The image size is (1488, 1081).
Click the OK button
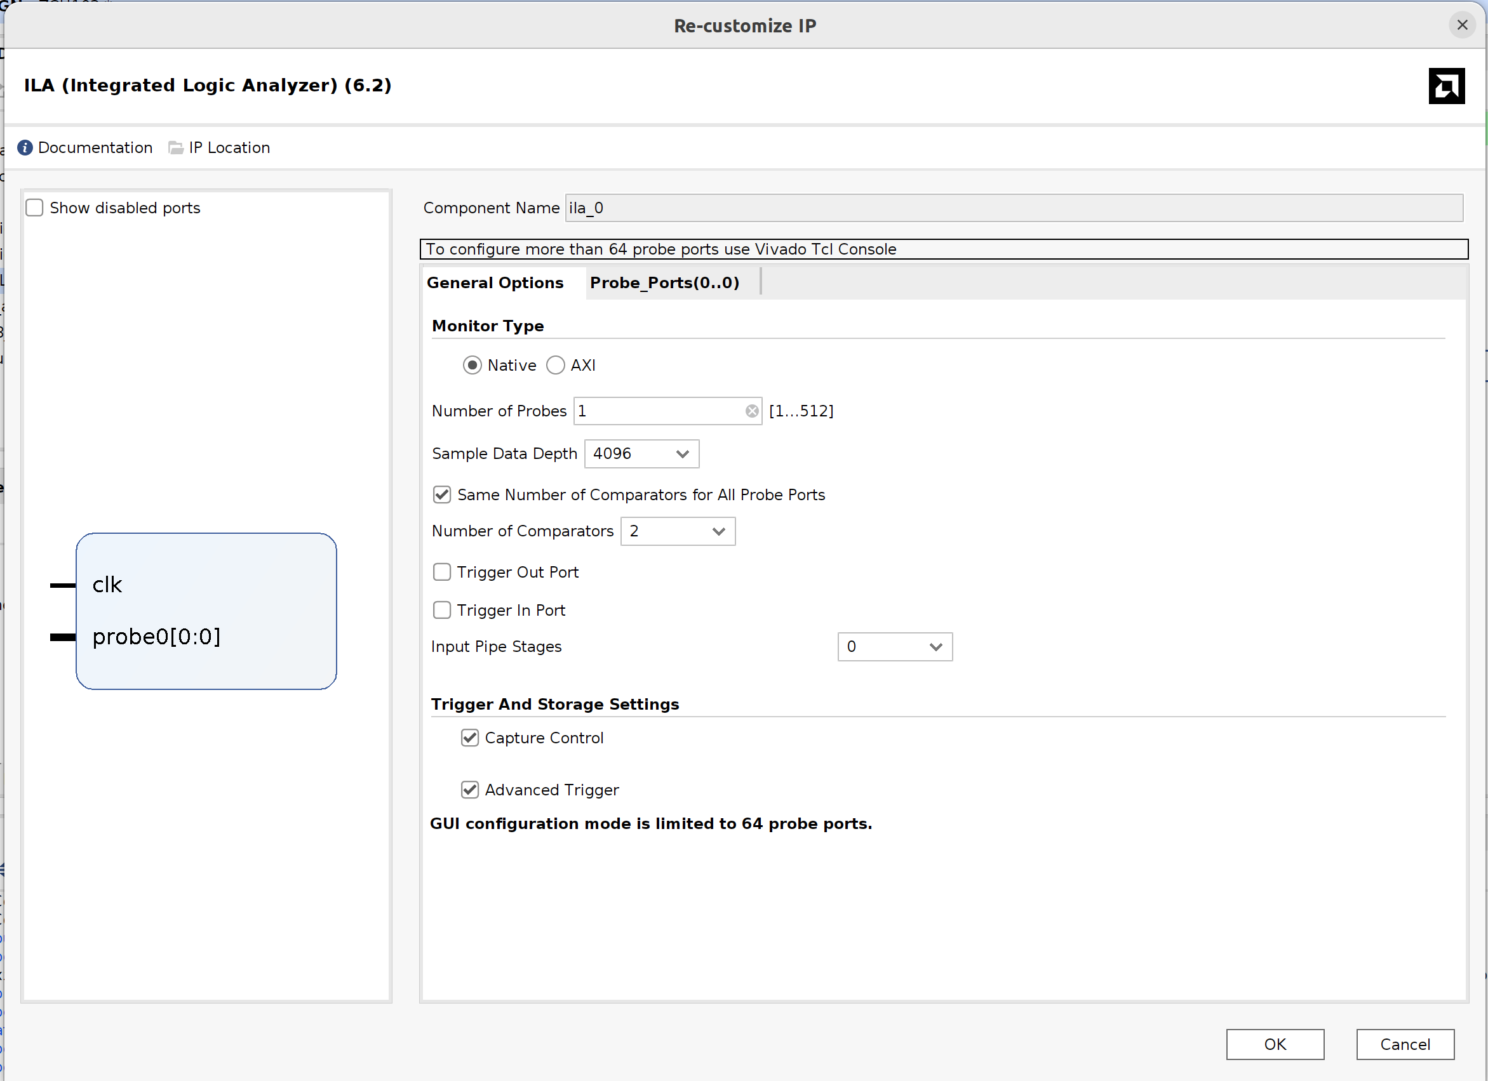tap(1275, 1044)
